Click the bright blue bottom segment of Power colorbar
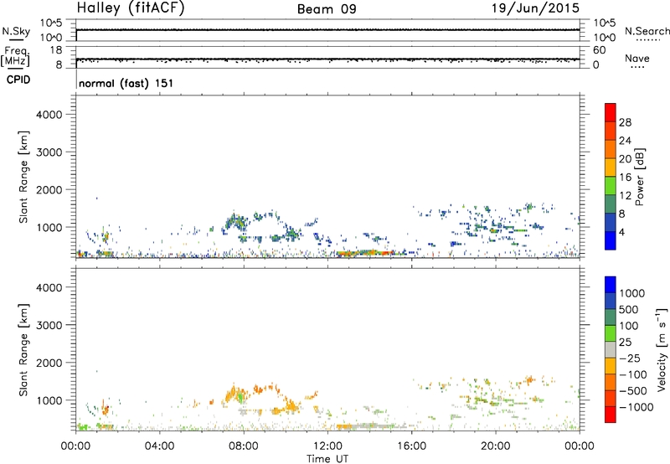Image resolution: width=670 pixels, height=464 pixels. [x=611, y=240]
